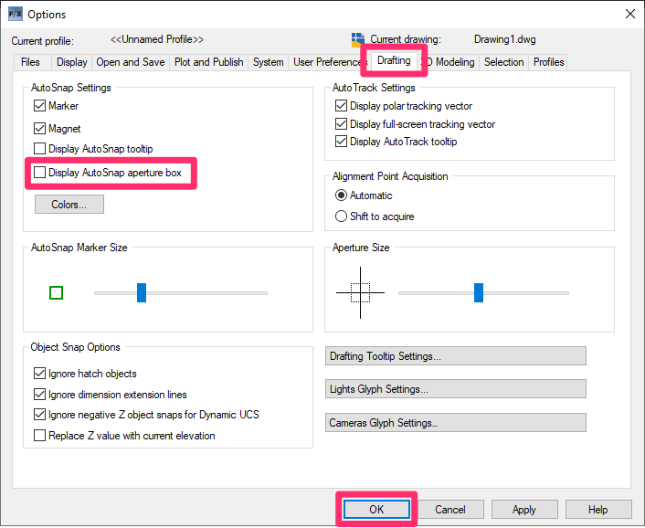Switch to the System tab
This screenshot has width=645, height=528.
[x=269, y=62]
